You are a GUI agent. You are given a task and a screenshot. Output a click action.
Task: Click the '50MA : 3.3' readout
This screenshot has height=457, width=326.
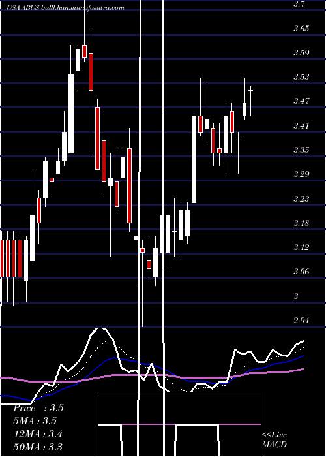38,447
